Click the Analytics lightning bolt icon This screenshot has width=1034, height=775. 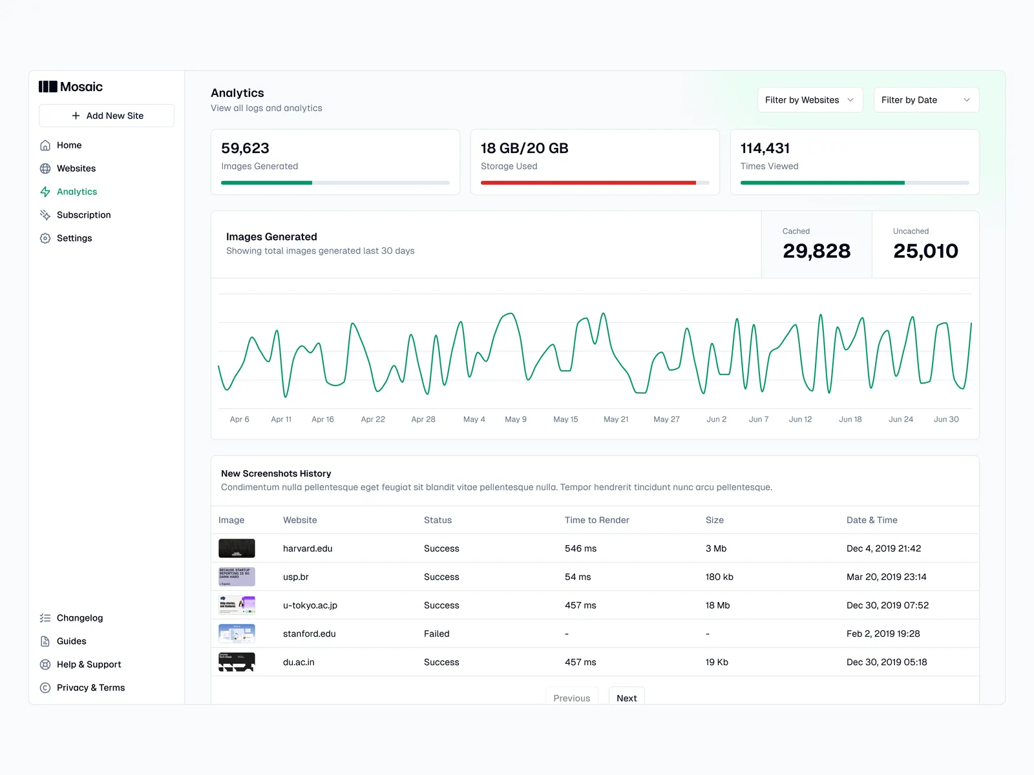point(45,192)
